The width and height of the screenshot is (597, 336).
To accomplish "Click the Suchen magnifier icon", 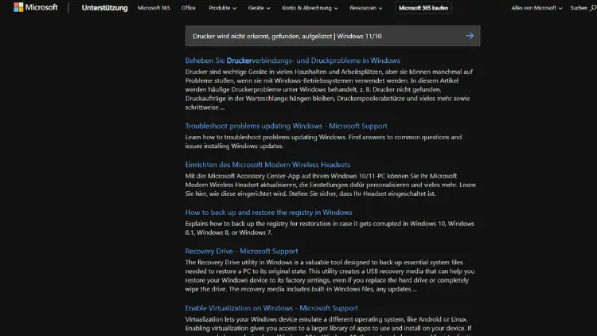I will pyautogui.click(x=593, y=8).
